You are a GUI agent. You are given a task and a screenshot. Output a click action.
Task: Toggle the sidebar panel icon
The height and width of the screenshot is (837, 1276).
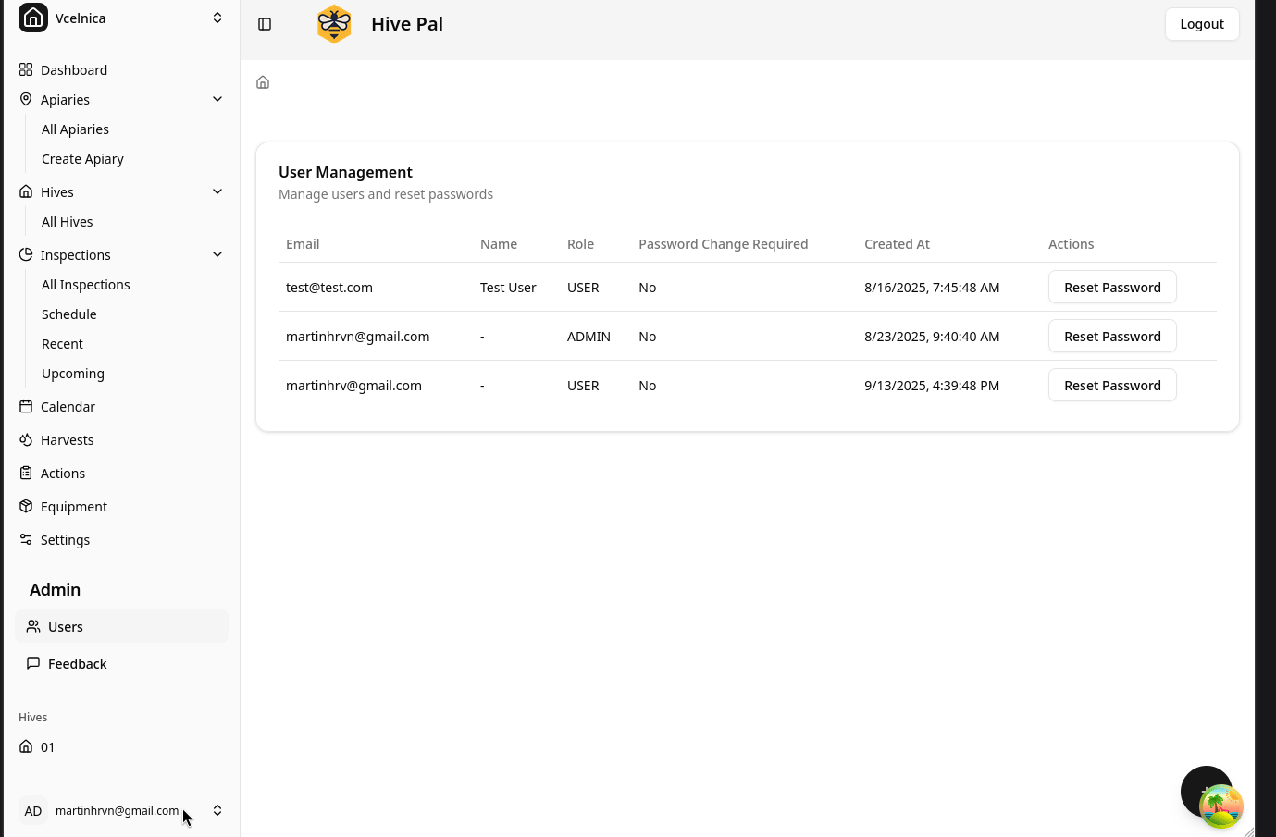tap(265, 24)
